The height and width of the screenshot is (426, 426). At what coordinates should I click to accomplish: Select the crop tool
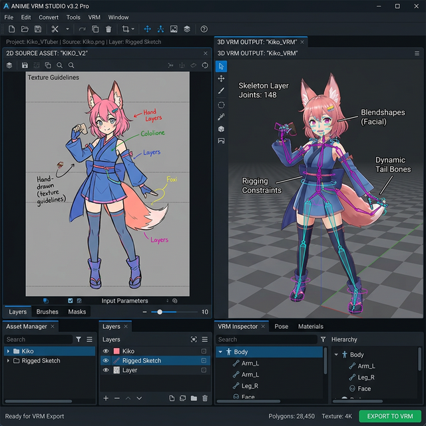coord(125,29)
